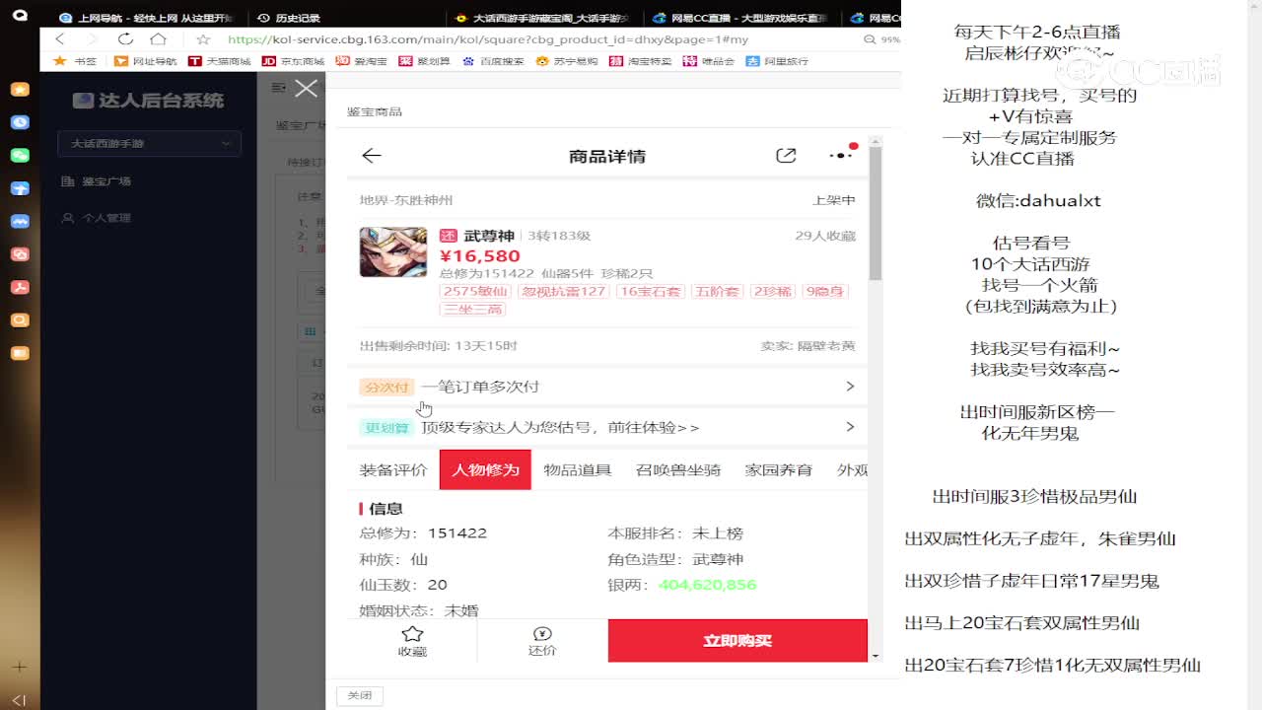The image size is (1262, 710).
Task: Click the scrollbar down arrow
Action: coord(875,656)
